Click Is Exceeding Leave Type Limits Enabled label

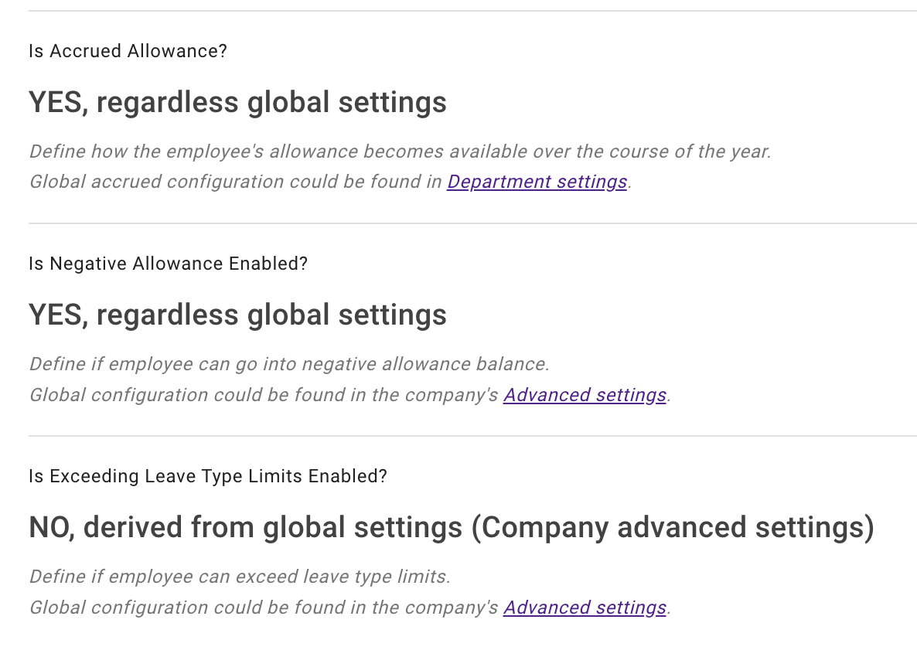[207, 476]
